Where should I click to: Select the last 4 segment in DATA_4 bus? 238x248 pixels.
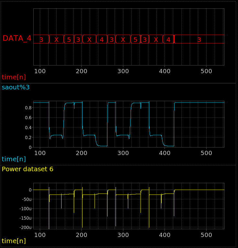(x=168, y=40)
